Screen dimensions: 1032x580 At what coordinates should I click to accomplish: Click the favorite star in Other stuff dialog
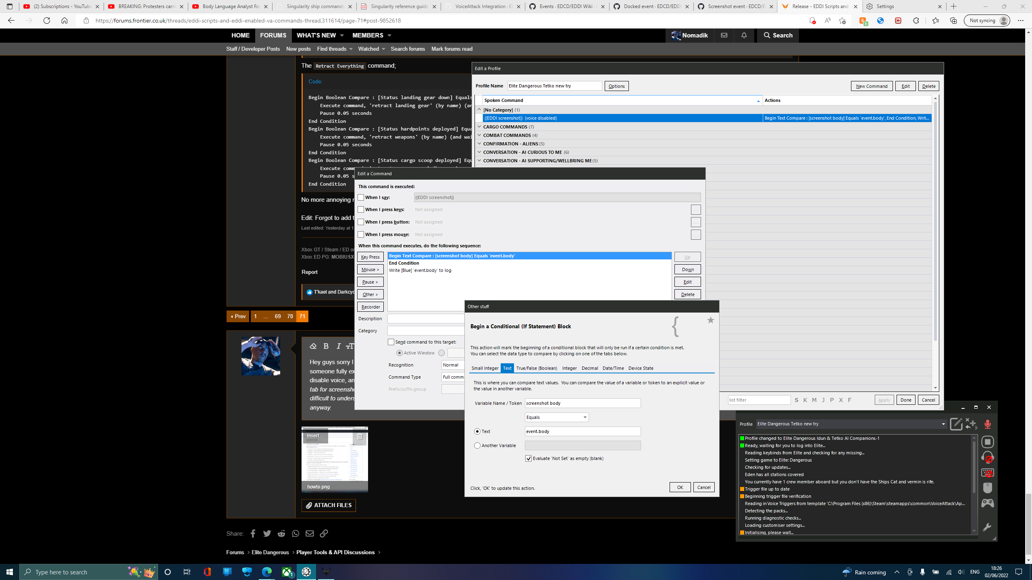click(x=710, y=320)
